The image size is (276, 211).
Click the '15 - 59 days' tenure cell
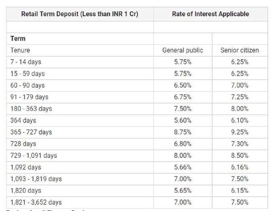coord(27,74)
